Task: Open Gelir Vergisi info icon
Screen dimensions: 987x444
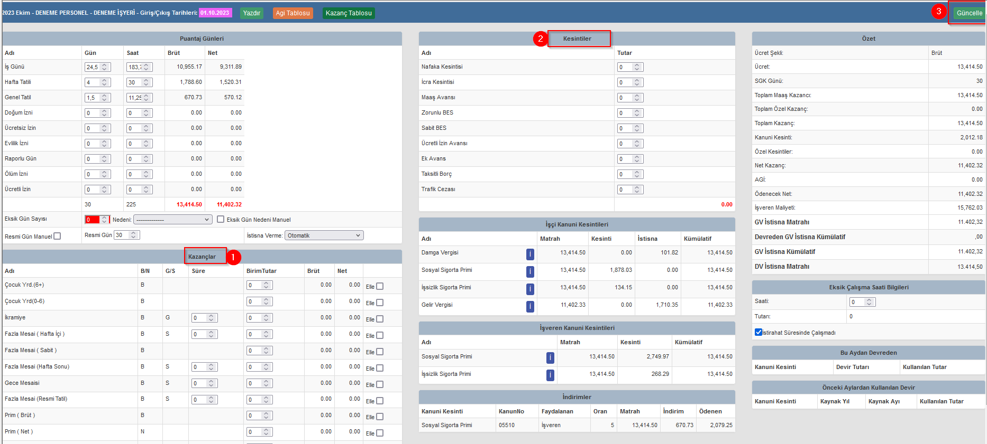Action: pos(530,307)
